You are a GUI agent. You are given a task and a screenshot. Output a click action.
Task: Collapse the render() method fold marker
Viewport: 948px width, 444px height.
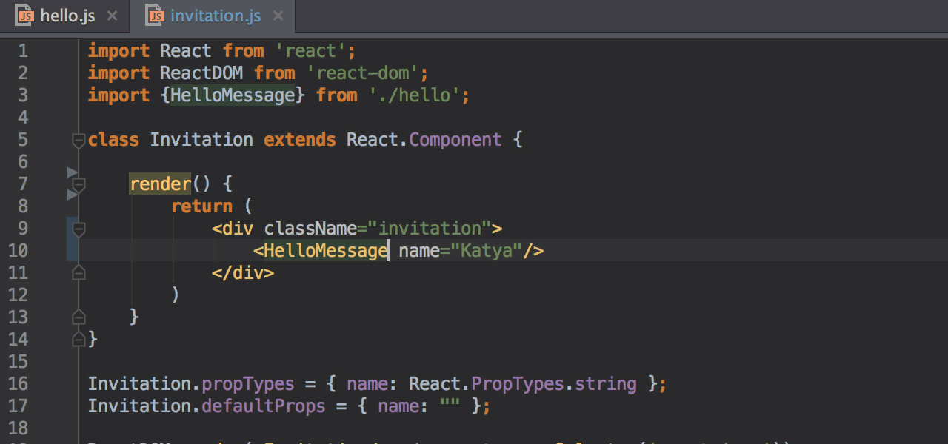79,184
